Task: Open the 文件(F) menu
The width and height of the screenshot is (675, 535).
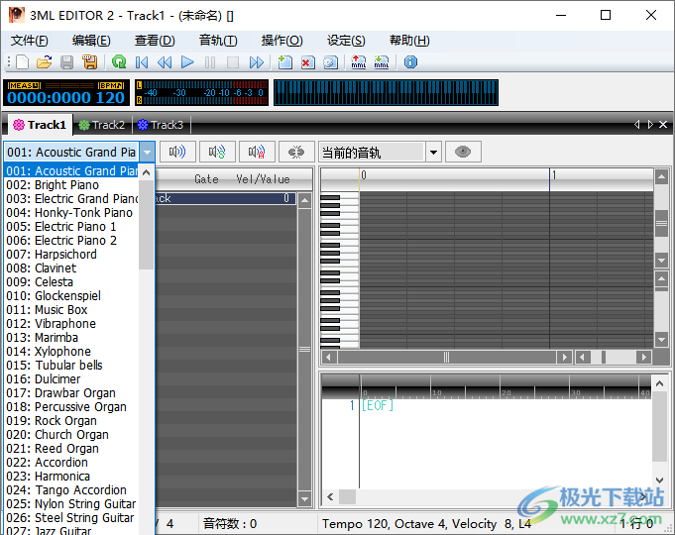Action: [x=30, y=41]
